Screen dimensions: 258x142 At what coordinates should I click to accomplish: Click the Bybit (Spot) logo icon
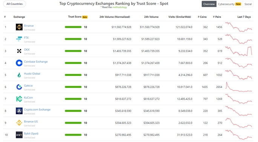(x=19, y=135)
